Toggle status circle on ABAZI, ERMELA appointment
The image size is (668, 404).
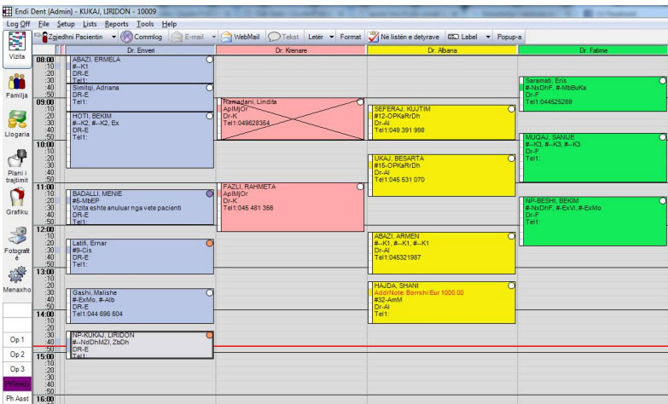pyautogui.click(x=209, y=60)
